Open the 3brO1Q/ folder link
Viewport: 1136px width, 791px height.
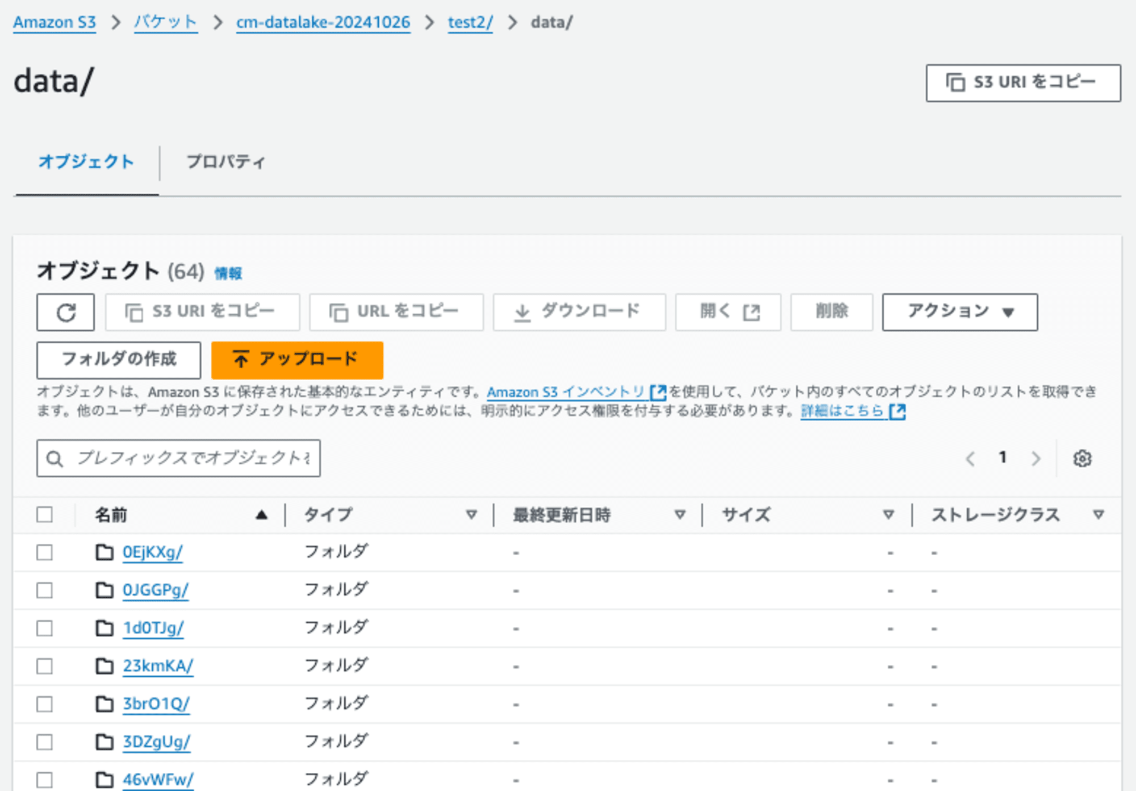[156, 704]
